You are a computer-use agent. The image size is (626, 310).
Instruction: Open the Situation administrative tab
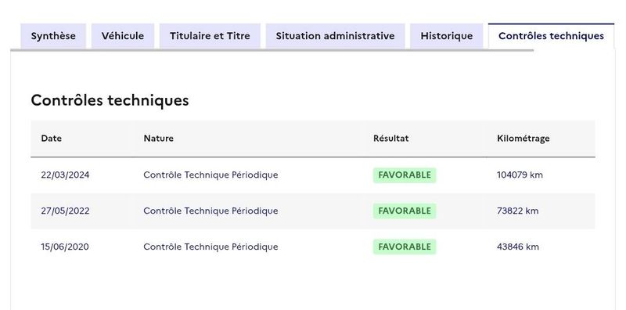click(x=336, y=36)
